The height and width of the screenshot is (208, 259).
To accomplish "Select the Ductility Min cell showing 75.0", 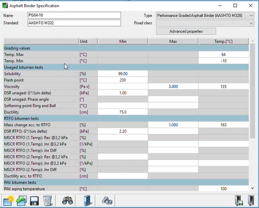I will coord(123,112).
